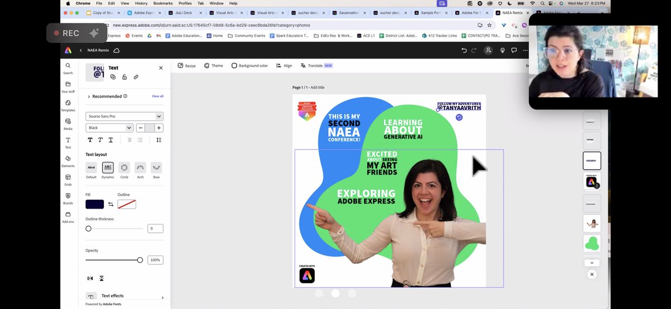Expand the Text effects section
Screen dimensions: 671x309
coord(124,297)
